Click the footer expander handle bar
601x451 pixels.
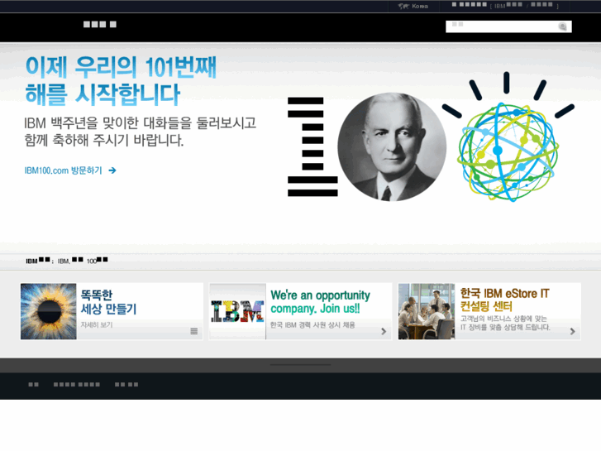coord(300,365)
